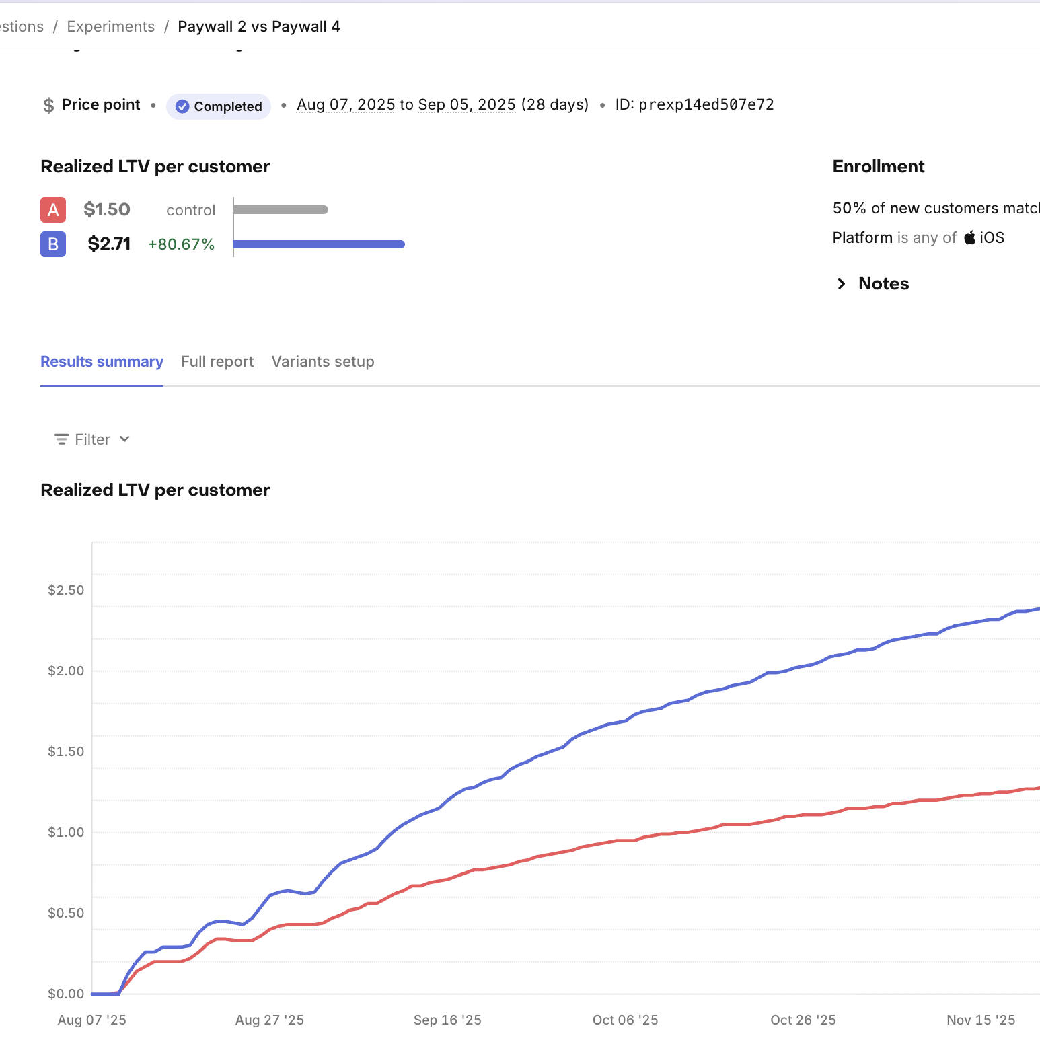Click the +80.67% lift value
The height and width of the screenshot is (1040, 1040).
pos(181,244)
